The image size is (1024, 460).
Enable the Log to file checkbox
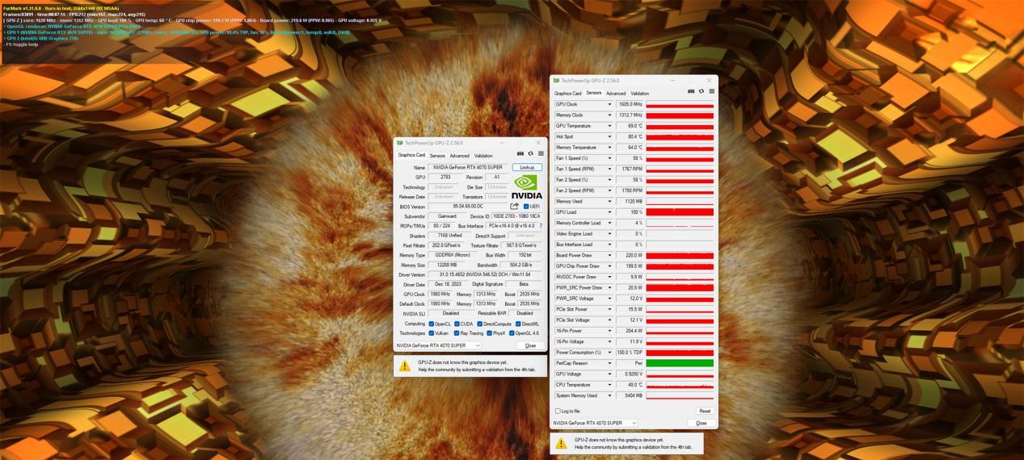(x=558, y=411)
